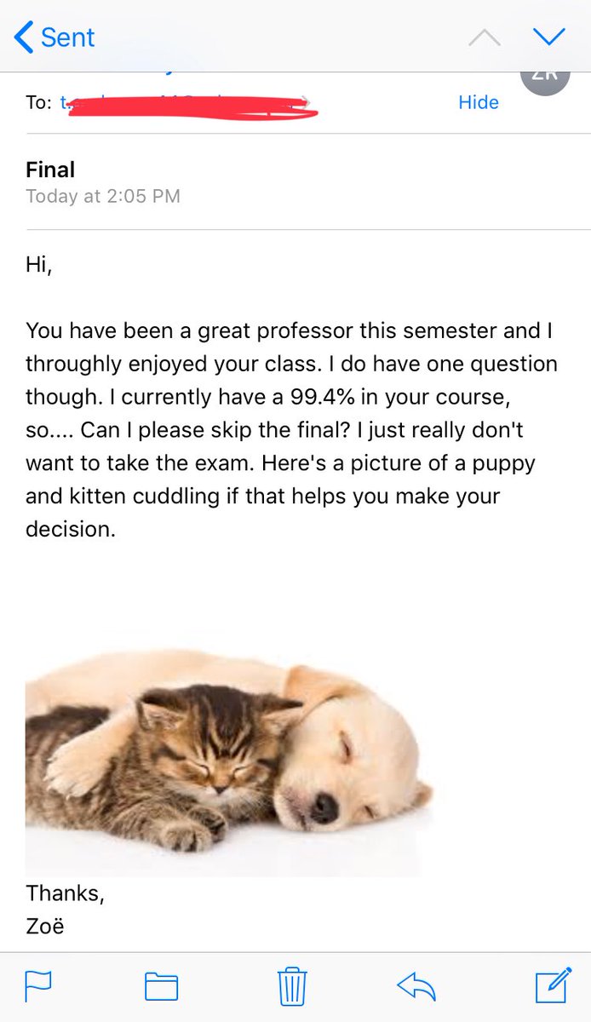Image resolution: width=591 pixels, height=1022 pixels.
Task: Tap the "Thanks," closing line
Action: [65, 893]
